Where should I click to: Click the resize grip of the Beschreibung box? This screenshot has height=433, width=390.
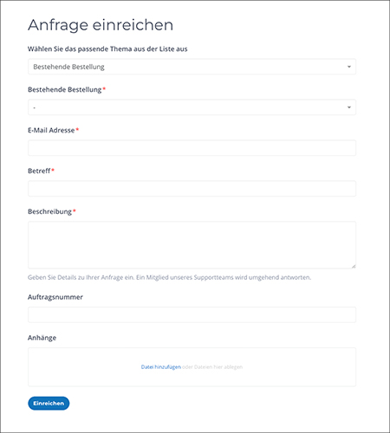coord(354,267)
